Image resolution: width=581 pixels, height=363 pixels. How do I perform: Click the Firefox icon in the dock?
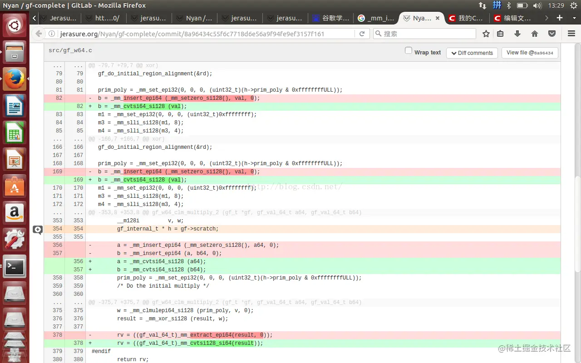(15, 78)
